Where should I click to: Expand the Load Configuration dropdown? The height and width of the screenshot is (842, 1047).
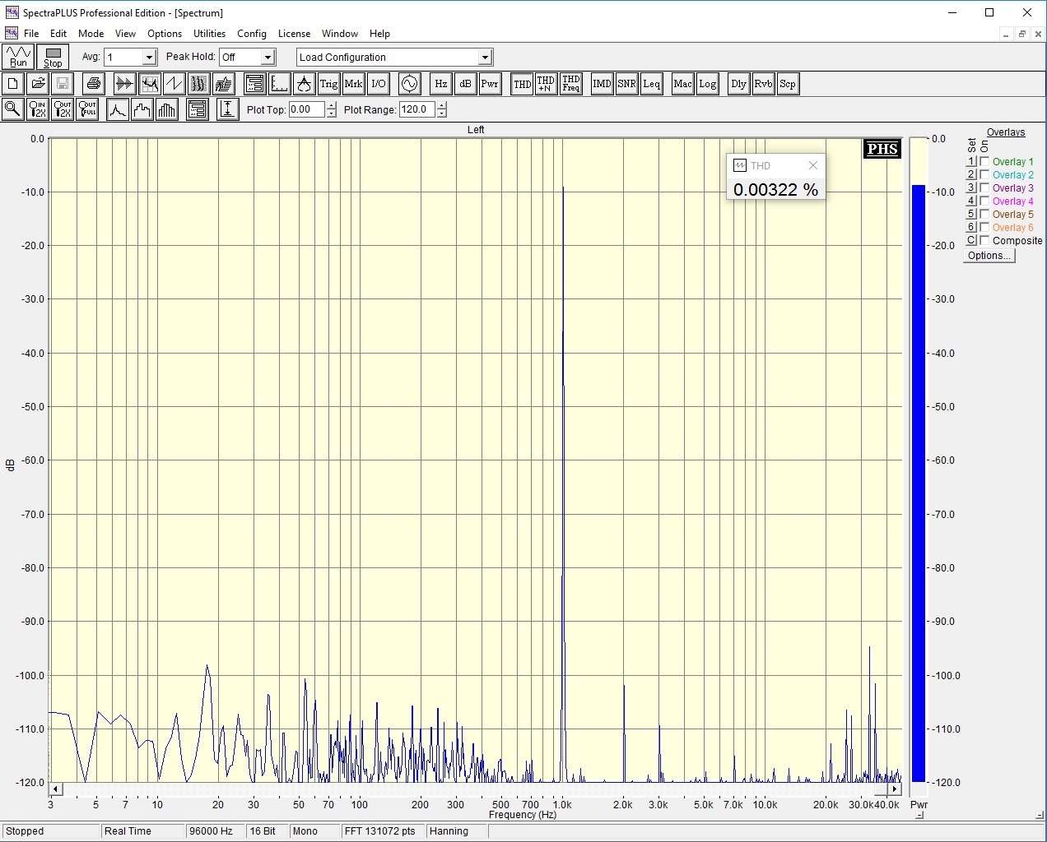[x=485, y=58]
